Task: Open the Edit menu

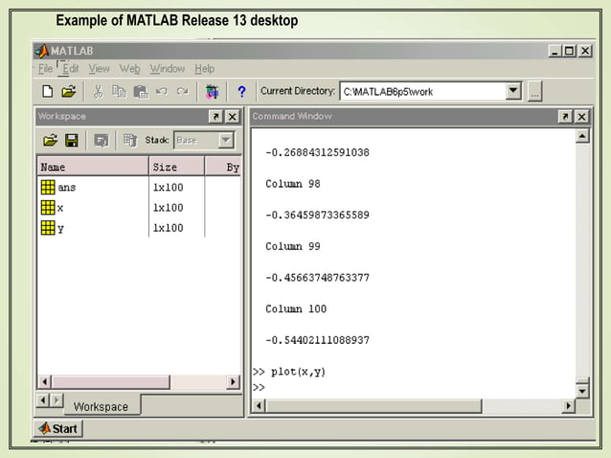Action: (71, 69)
